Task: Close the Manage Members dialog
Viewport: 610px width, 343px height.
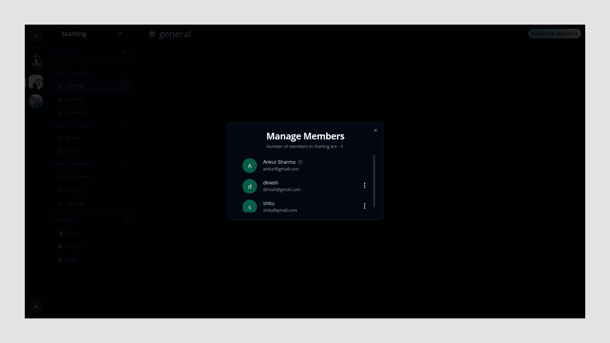Action: tap(376, 131)
